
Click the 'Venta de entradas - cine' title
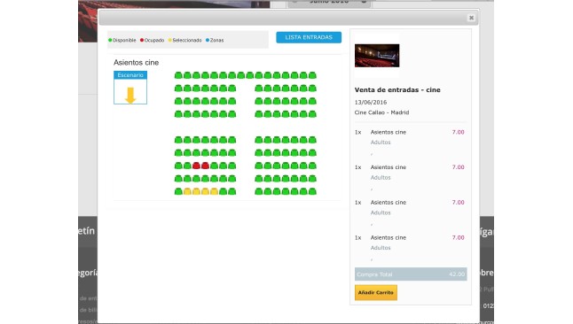click(x=397, y=89)
